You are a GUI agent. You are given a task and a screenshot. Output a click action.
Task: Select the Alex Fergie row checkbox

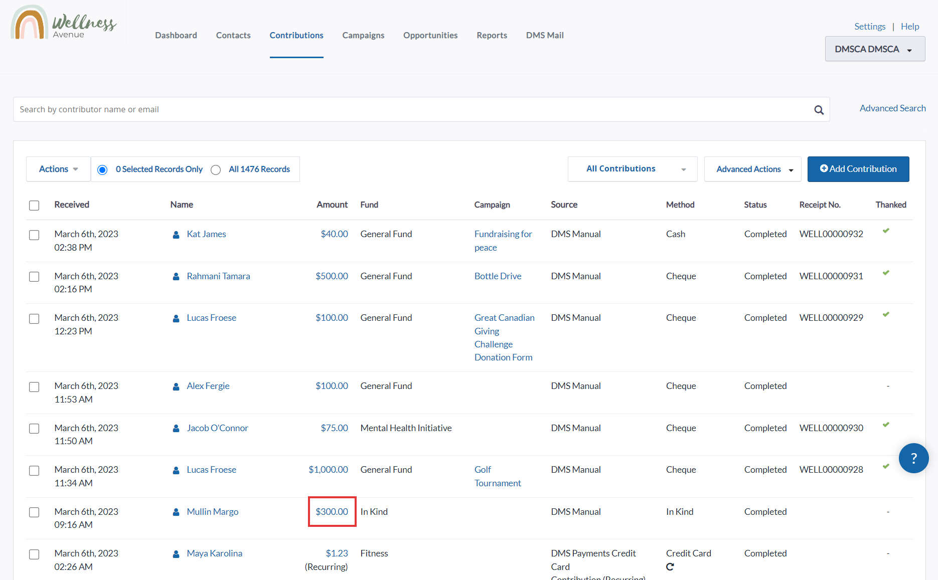[34, 387]
